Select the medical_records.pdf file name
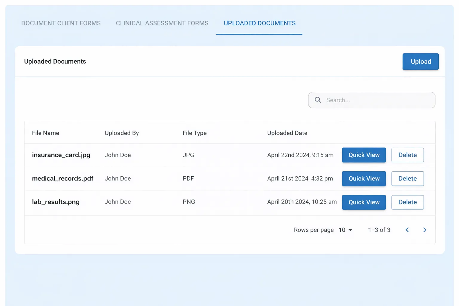Image resolution: width=459 pixels, height=306 pixels. click(x=62, y=178)
